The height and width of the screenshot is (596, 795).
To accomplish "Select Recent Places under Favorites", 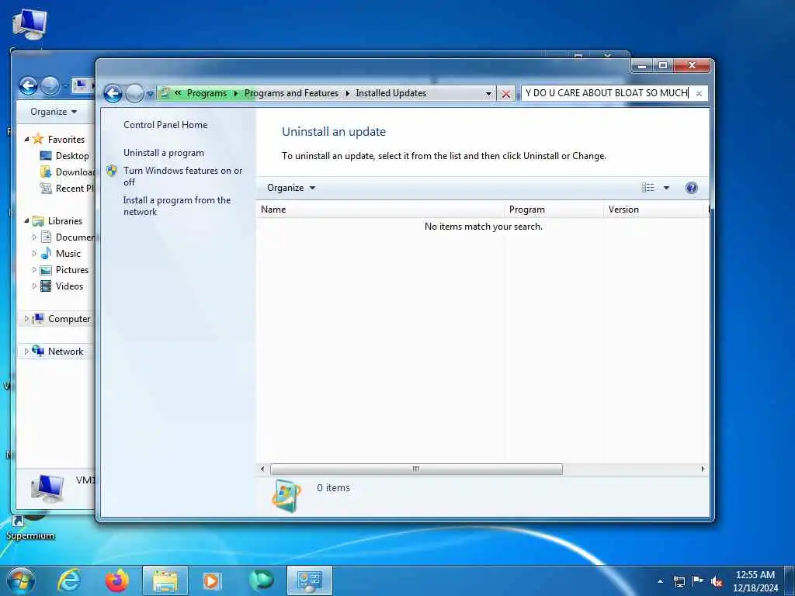I will (75, 189).
